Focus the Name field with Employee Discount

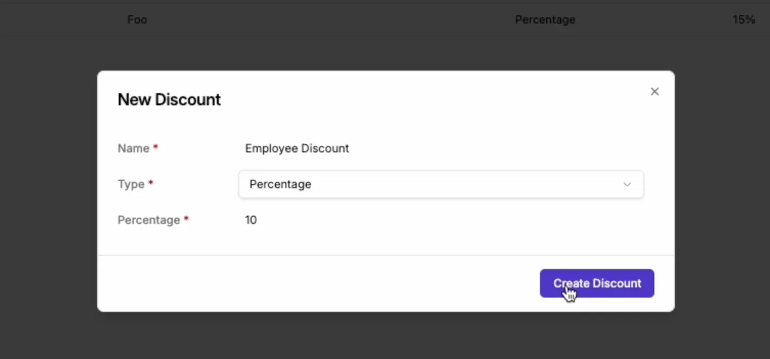pos(441,148)
